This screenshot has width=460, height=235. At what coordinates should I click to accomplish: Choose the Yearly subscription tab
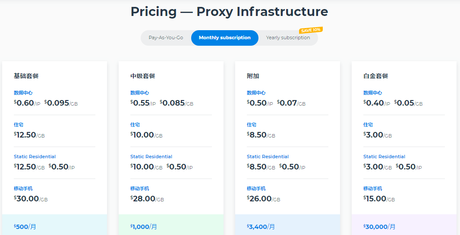(288, 38)
